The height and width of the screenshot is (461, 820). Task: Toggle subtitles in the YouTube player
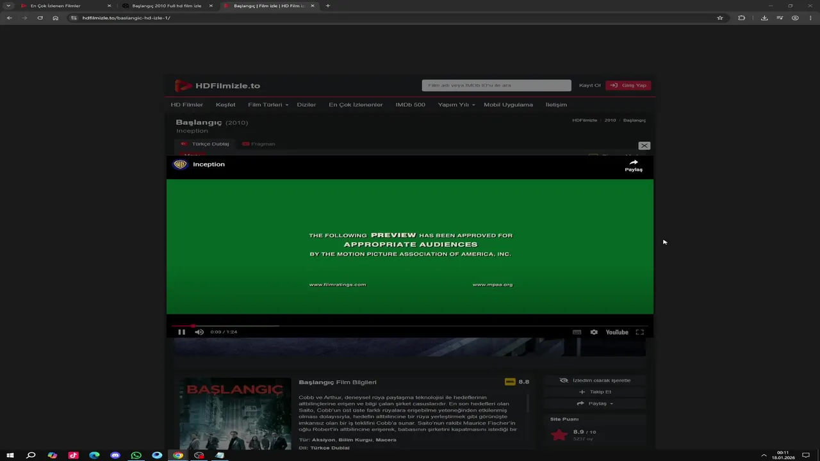(577, 332)
